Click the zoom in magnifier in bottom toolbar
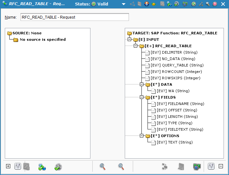This screenshot has width=229, height=175. [103, 166]
